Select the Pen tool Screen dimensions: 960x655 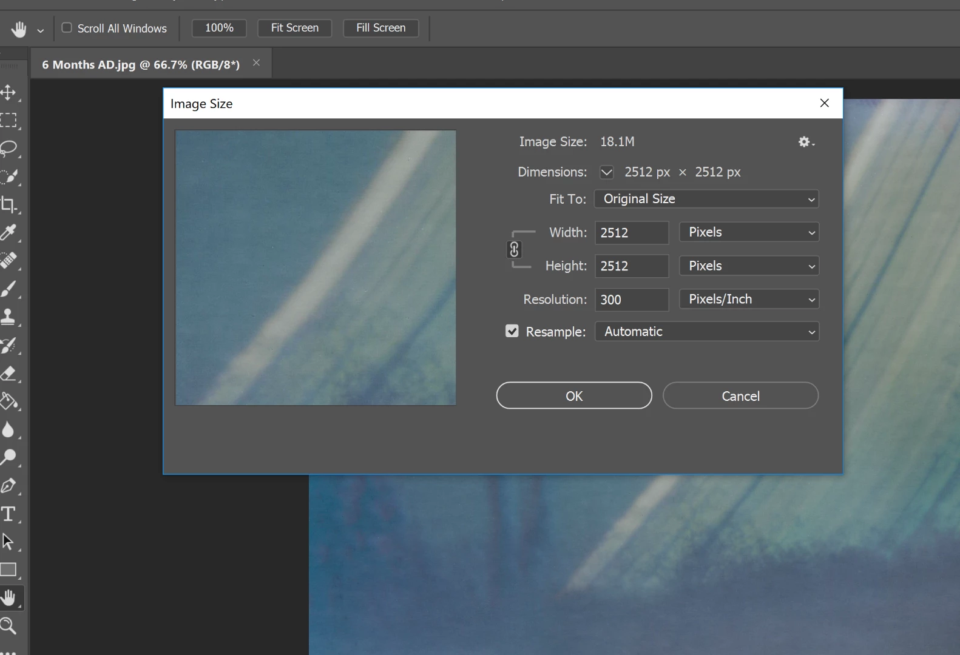tap(8, 485)
